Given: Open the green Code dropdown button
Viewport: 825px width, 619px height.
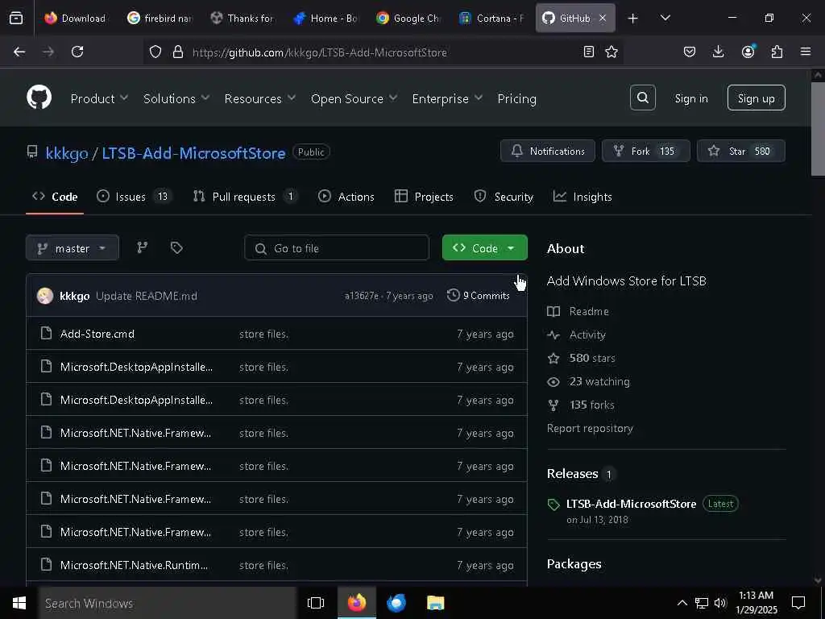Looking at the screenshot, I should coord(484,247).
